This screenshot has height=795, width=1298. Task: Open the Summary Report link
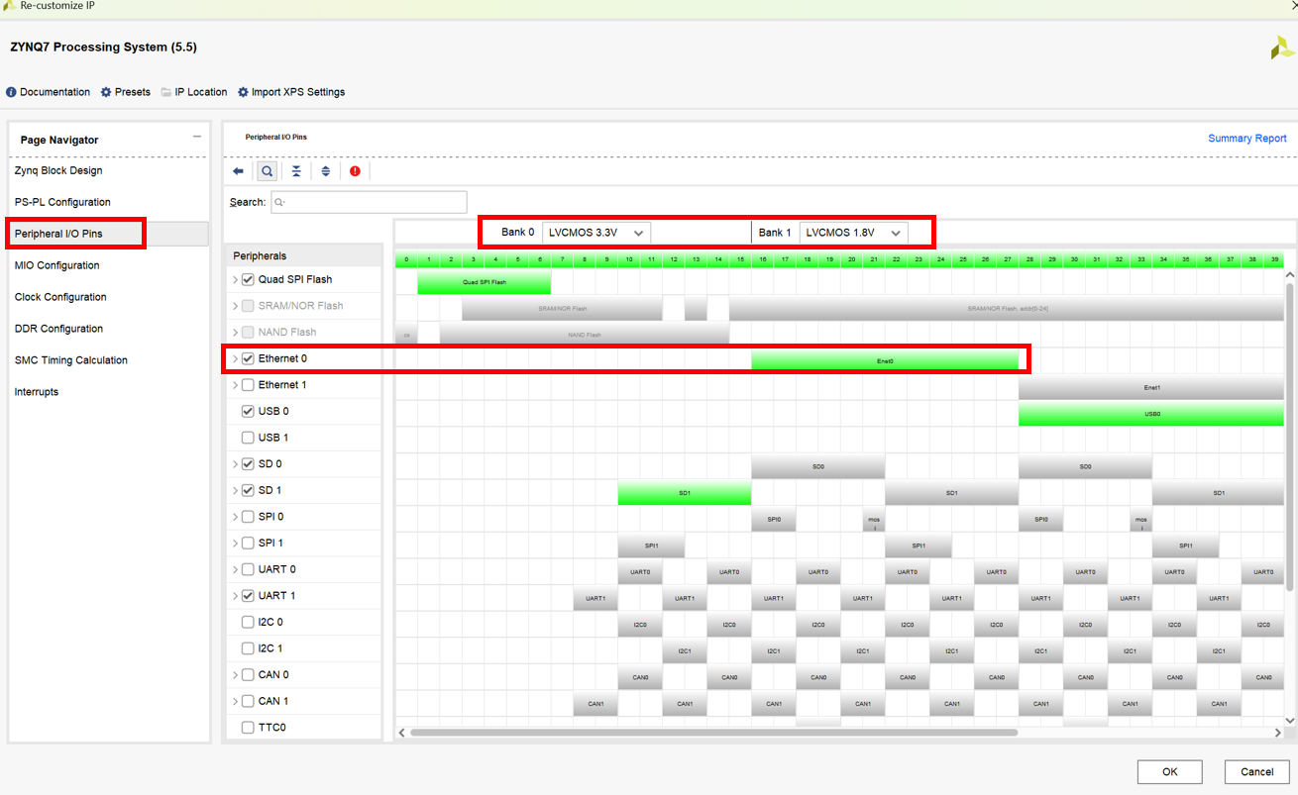coord(1246,139)
